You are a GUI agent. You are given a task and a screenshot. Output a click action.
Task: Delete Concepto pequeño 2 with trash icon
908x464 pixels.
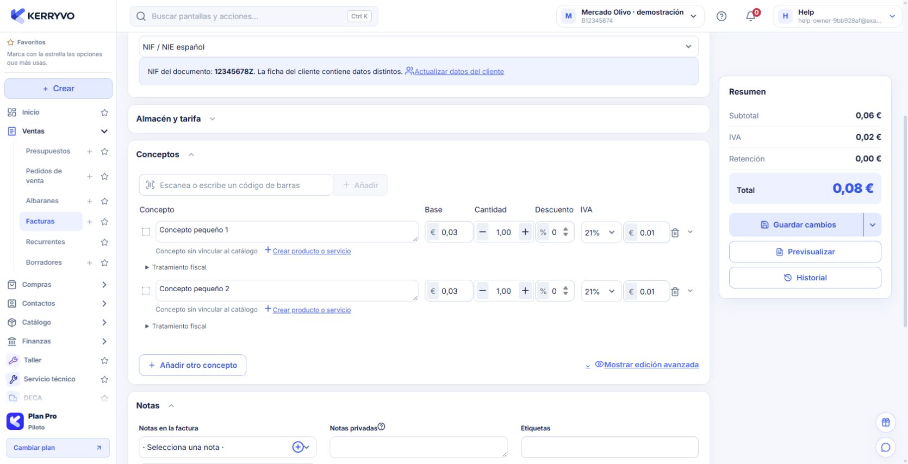coord(675,292)
